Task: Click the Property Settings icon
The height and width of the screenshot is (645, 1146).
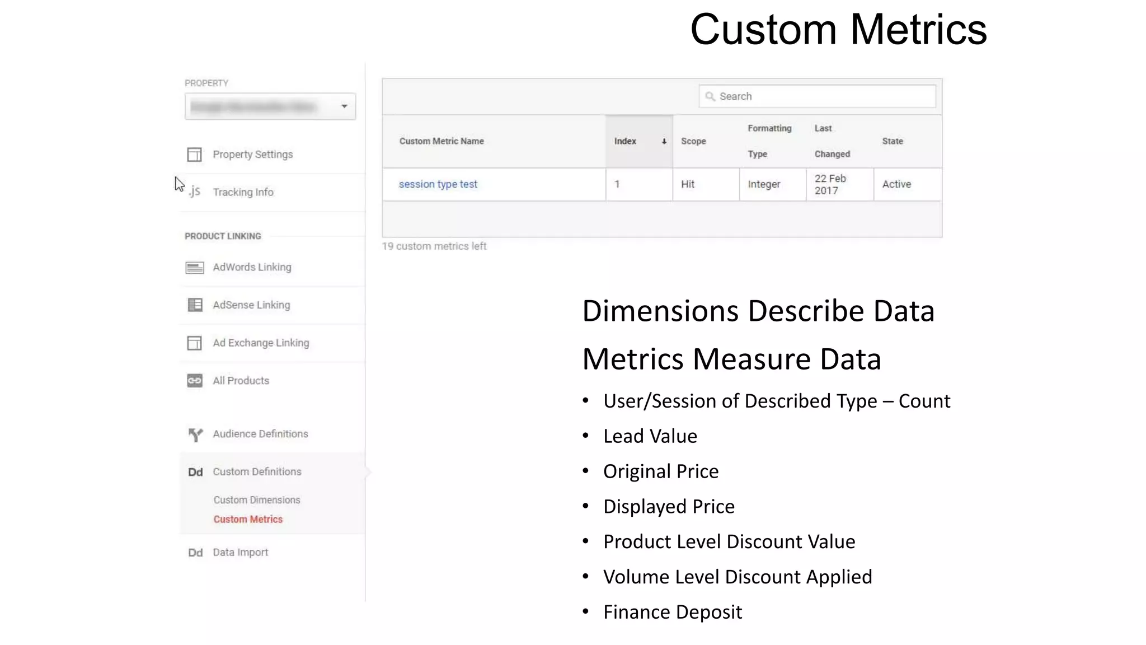Action: coord(194,155)
